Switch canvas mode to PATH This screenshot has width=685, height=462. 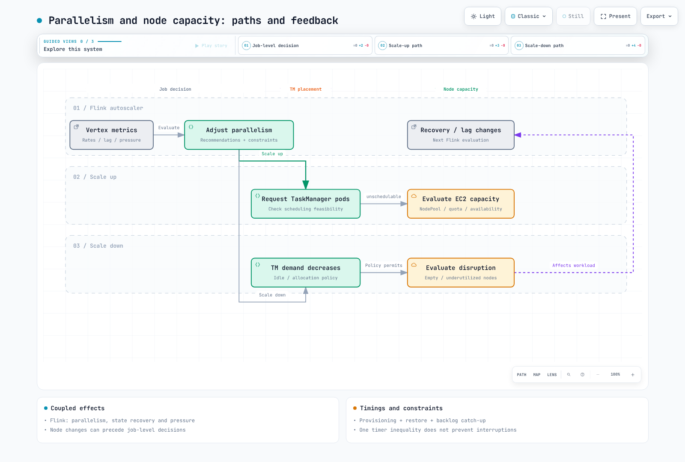pyautogui.click(x=521, y=375)
